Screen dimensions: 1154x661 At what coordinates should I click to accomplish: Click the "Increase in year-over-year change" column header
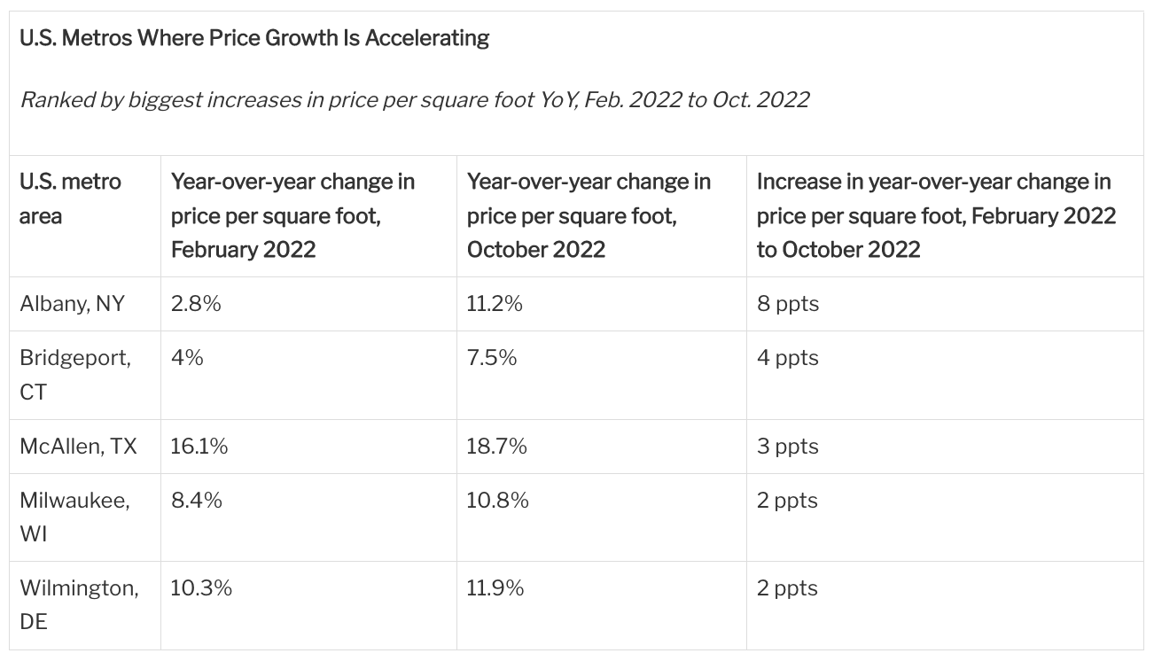coord(935,215)
